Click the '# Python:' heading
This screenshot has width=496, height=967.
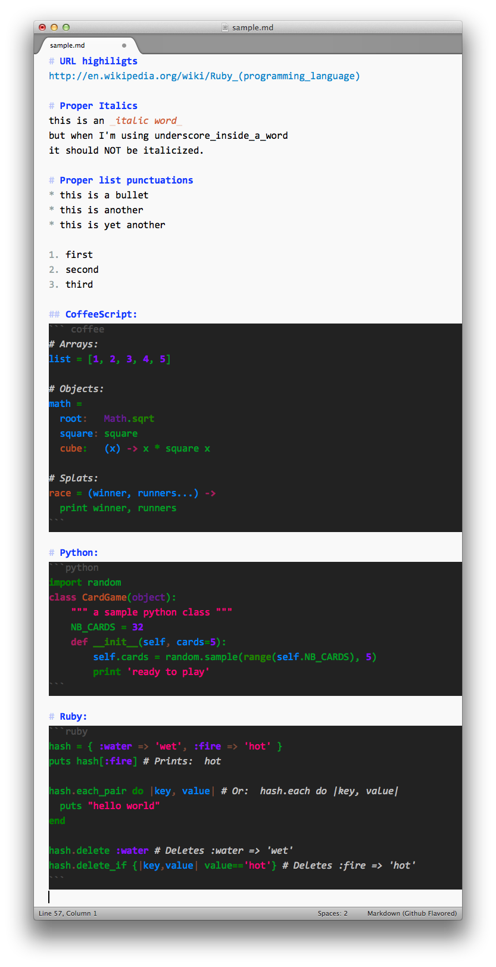point(74,553)
